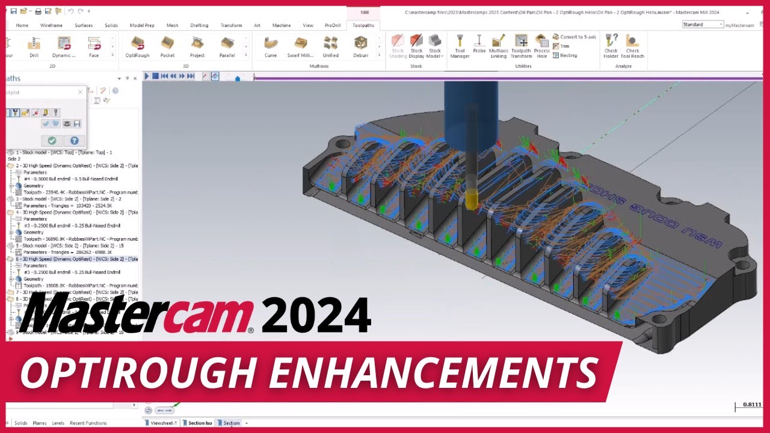The image size is (770, 433).
Task: Adjust the backplot speed slider
Action: point(238,78)
